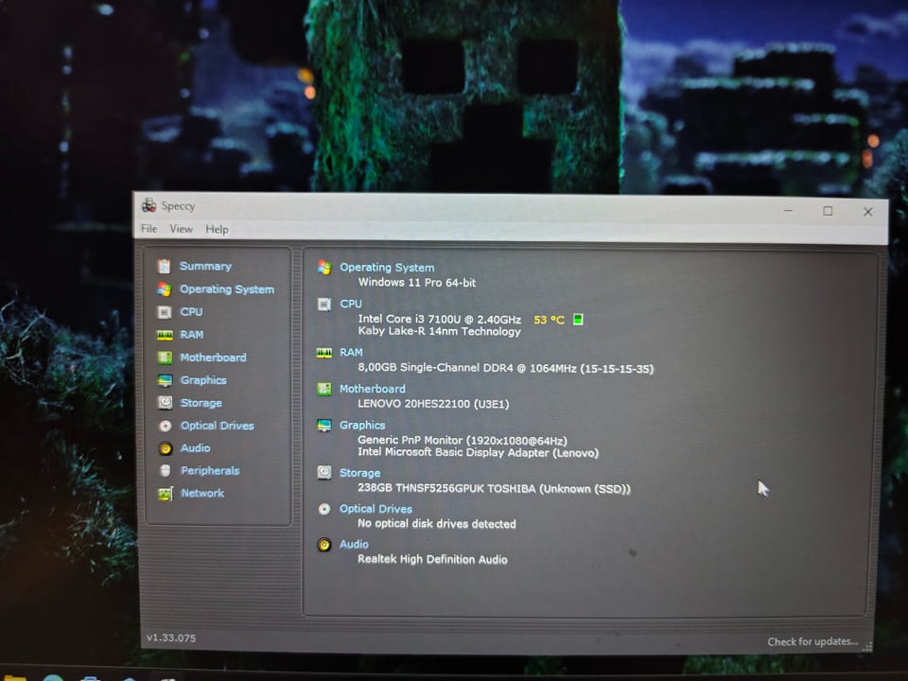The width and height of the screenshot is (908, 681).
Task: Select Peripherals in the sidebar
Action: (x=210, y=471)
